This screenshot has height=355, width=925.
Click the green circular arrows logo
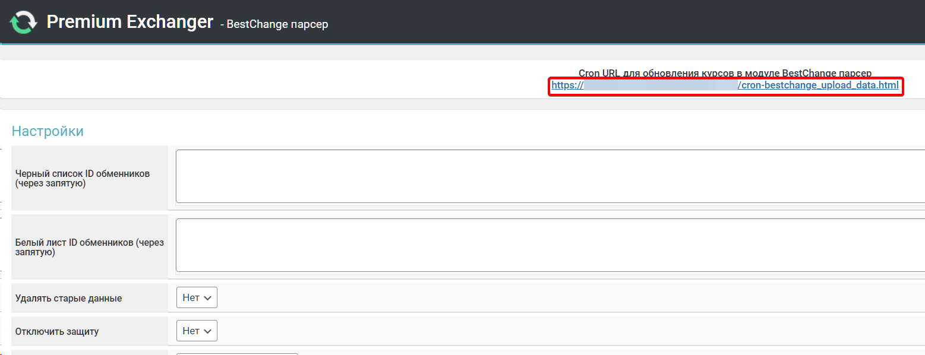click(x=23, y=23)
